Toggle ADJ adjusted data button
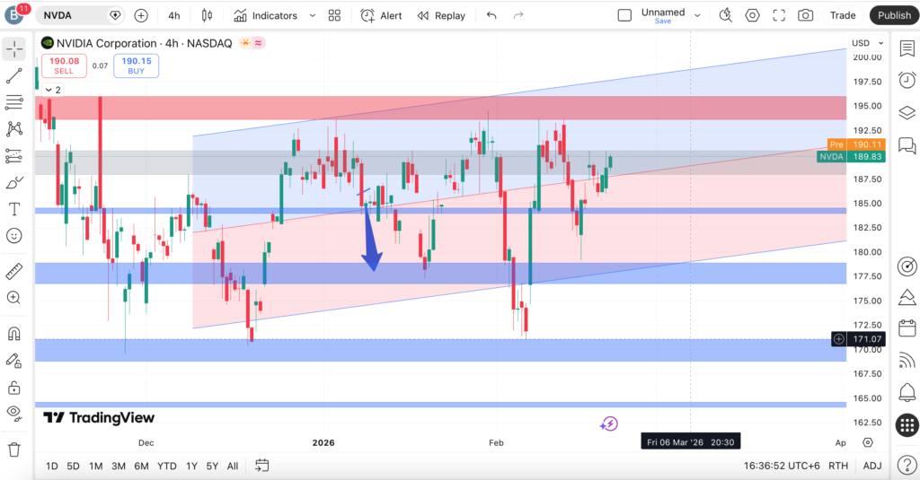This screenshot has width=920, height=480. [x=871, y=466]
